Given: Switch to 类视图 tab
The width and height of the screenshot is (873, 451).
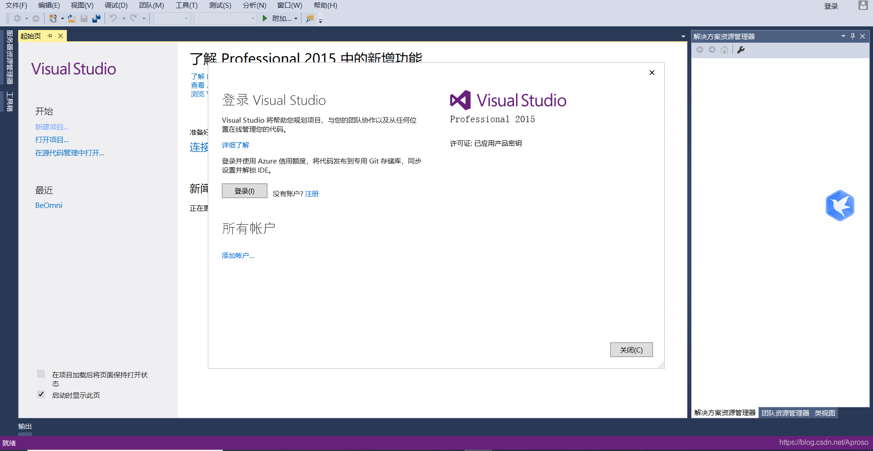Looking at the screenshot, I should click(x=825, y=413).
